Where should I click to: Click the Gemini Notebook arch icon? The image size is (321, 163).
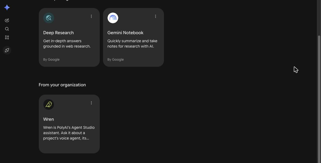tap(113, 18)
